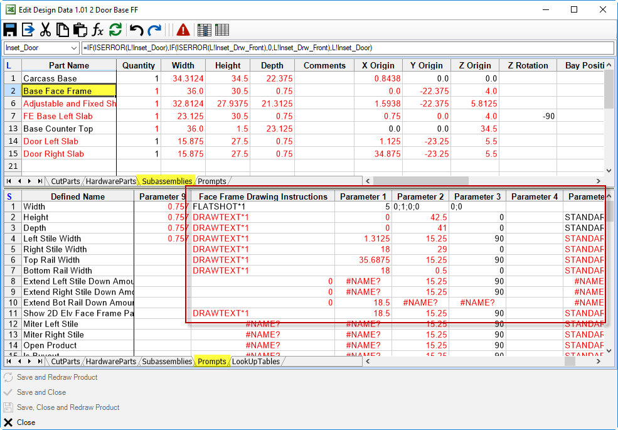
Task: Click the first grid table view icon
Action: (x=205, y=30)
